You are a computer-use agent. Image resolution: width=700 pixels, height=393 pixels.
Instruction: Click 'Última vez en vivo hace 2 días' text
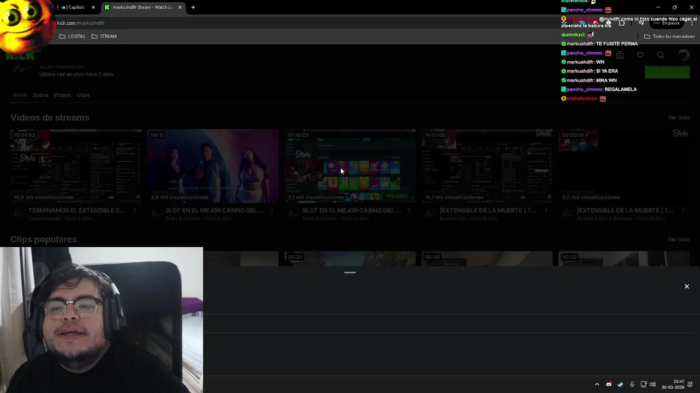76,74
